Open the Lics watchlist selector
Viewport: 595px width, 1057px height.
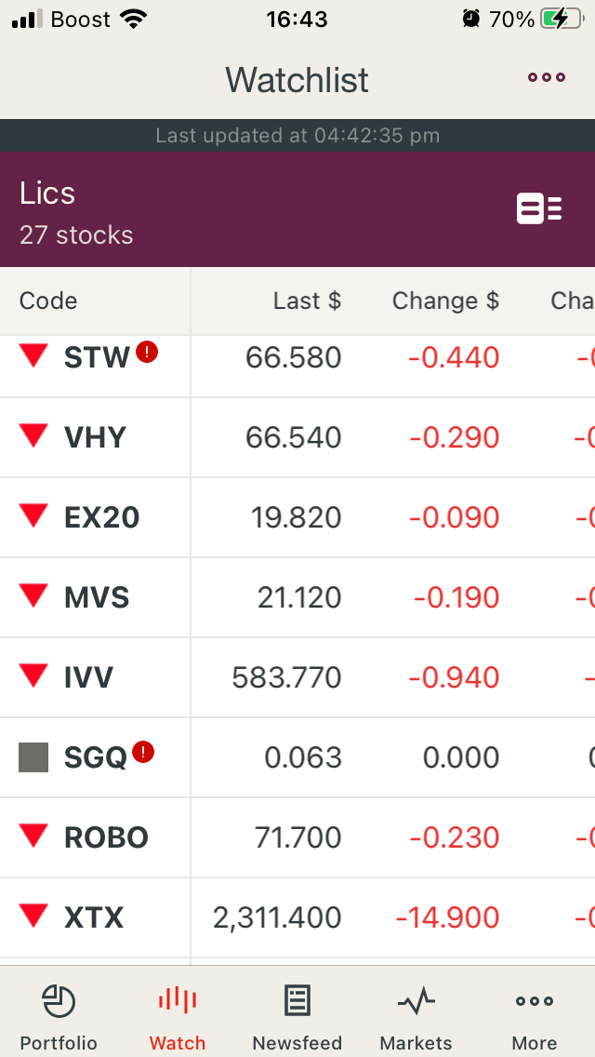pyautogui.click(x=76, y=211)
